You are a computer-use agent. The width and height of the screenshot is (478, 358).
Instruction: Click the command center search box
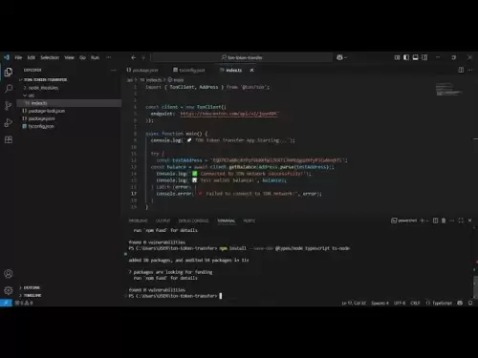tap(242, 57)
